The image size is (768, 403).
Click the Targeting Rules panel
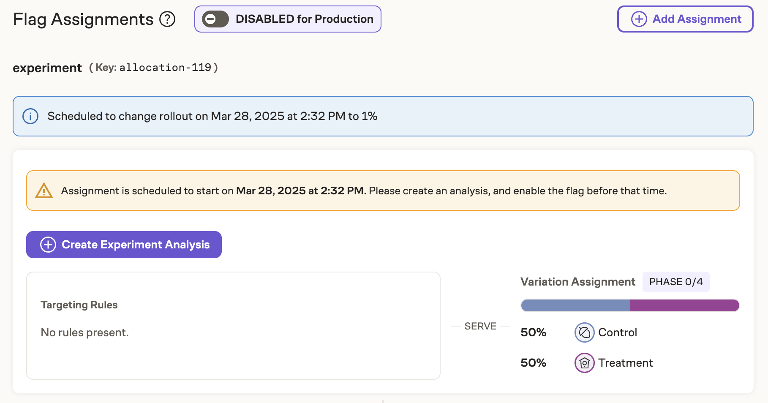point(233,325)
